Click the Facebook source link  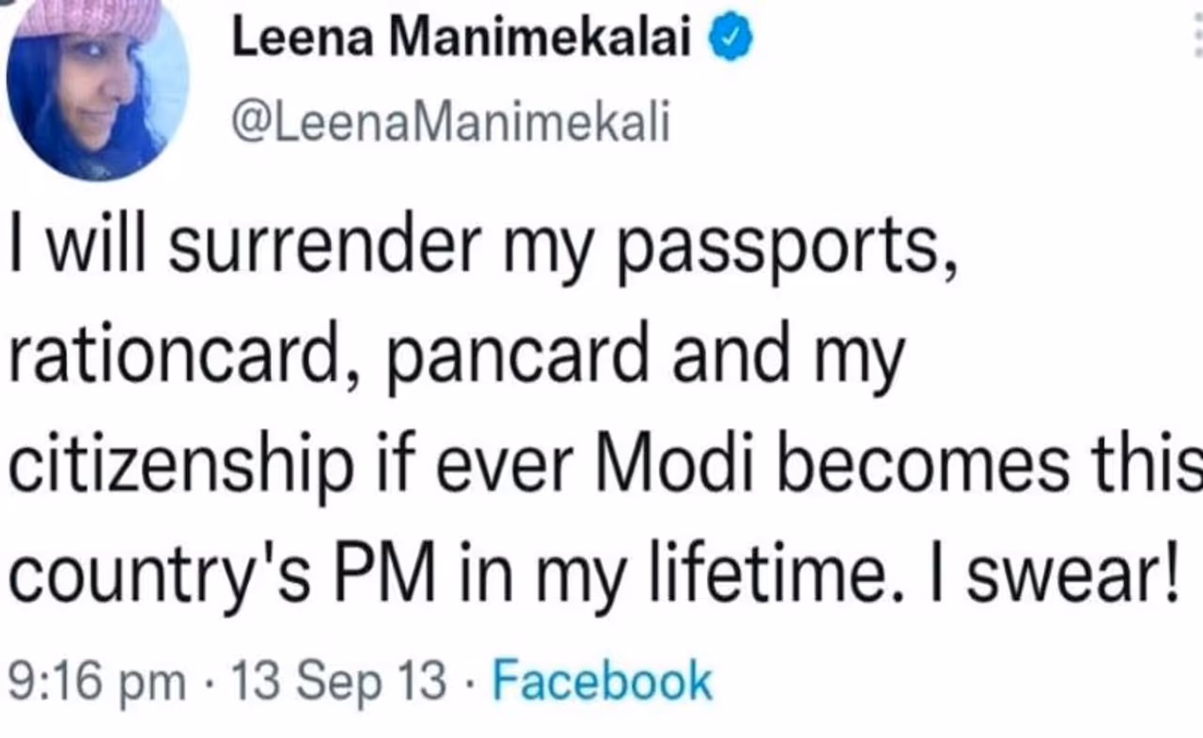pos(601,680)
